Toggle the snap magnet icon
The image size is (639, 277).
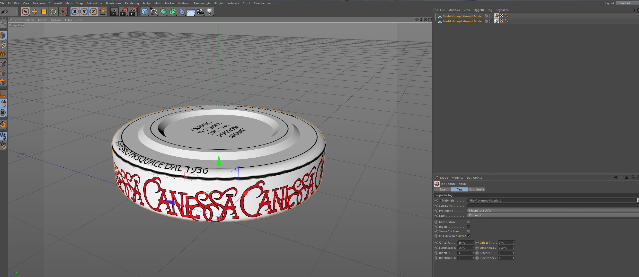[3, 125]
